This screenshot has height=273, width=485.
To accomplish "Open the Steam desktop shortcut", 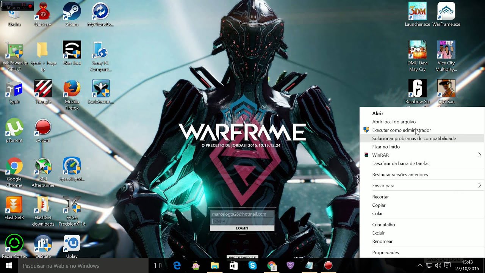I will [x=72, y=14].
